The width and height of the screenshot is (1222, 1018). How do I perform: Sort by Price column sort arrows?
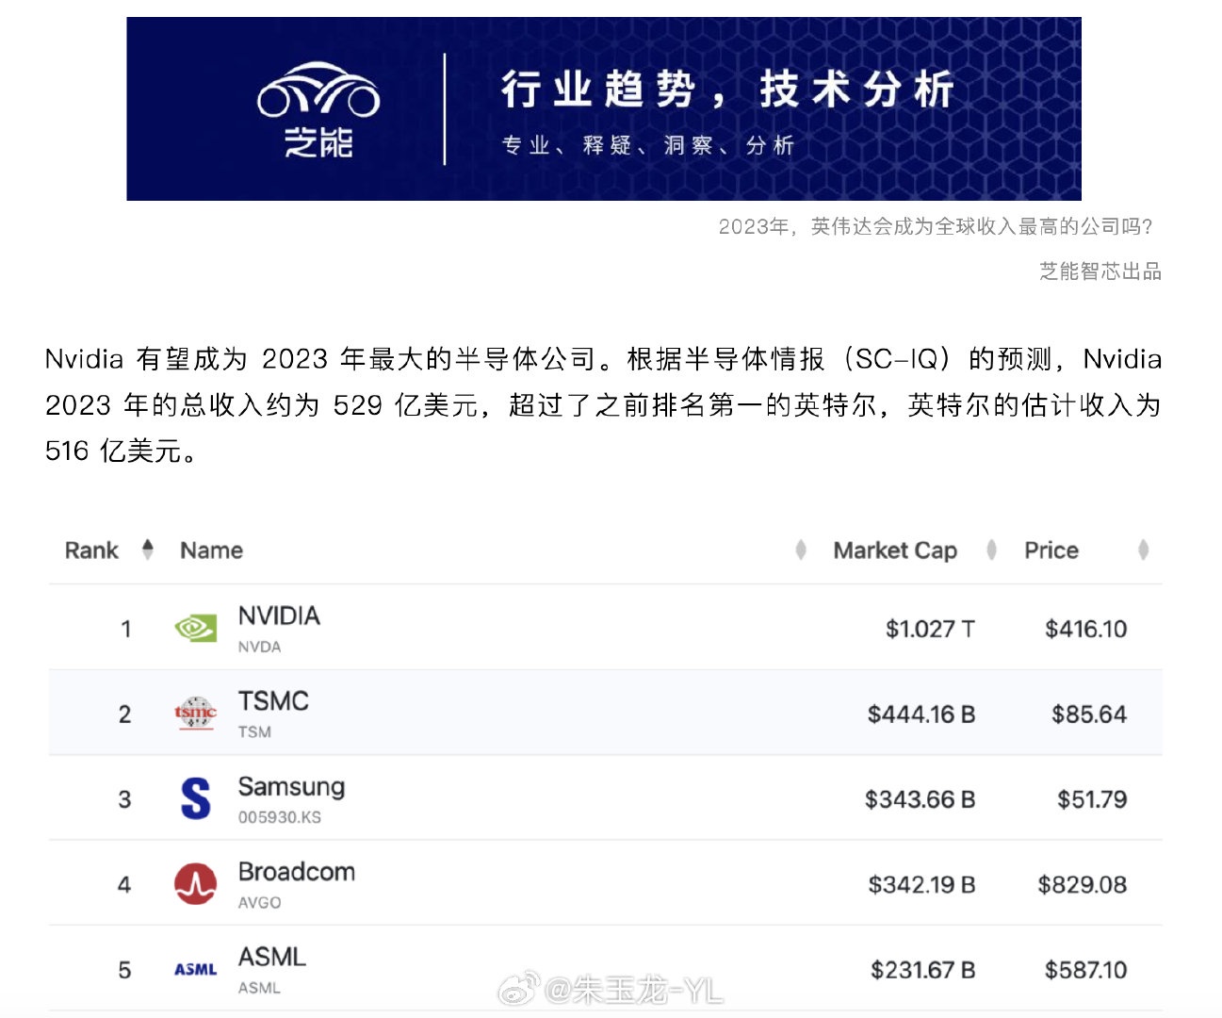[x=1143, y=550]
